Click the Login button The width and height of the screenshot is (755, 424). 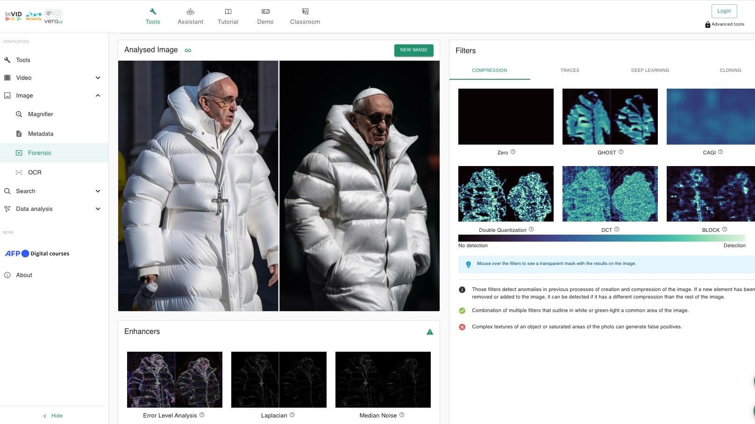click(724, 11)
